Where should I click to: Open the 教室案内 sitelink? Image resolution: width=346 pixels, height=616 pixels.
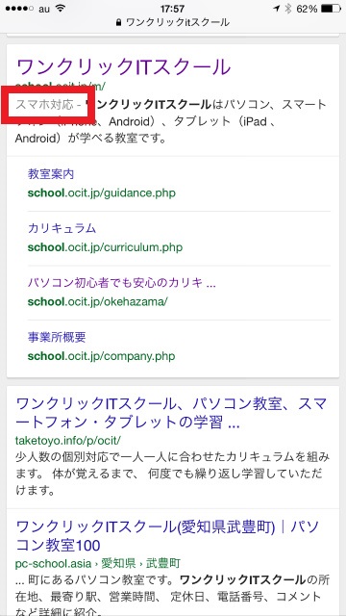click(x=51, y=174)
